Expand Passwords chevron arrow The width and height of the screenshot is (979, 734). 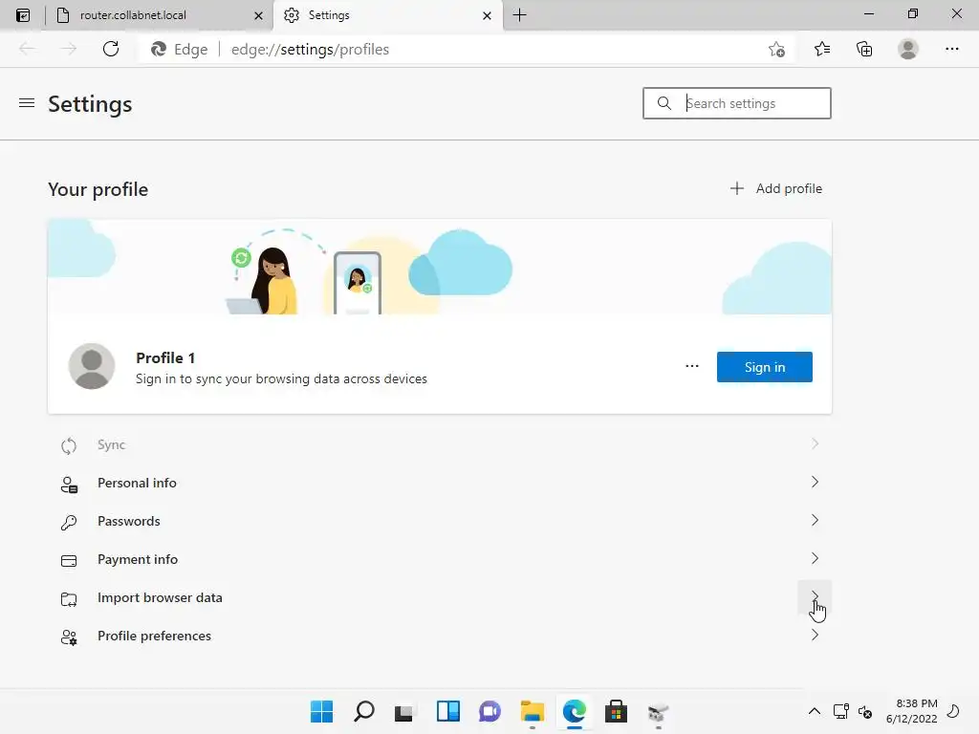815,520
